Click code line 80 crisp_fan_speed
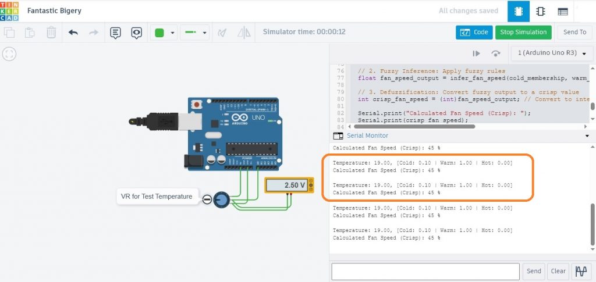 [x=473, y=99]
